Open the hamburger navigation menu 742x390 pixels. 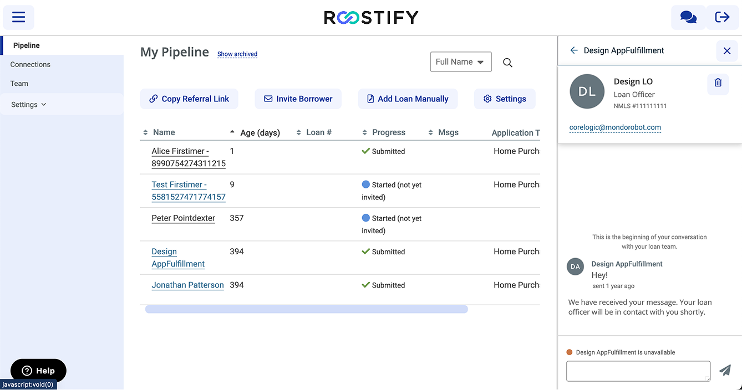click(19, 17)
